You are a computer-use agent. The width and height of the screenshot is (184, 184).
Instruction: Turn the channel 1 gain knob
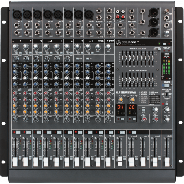(15, 47)
